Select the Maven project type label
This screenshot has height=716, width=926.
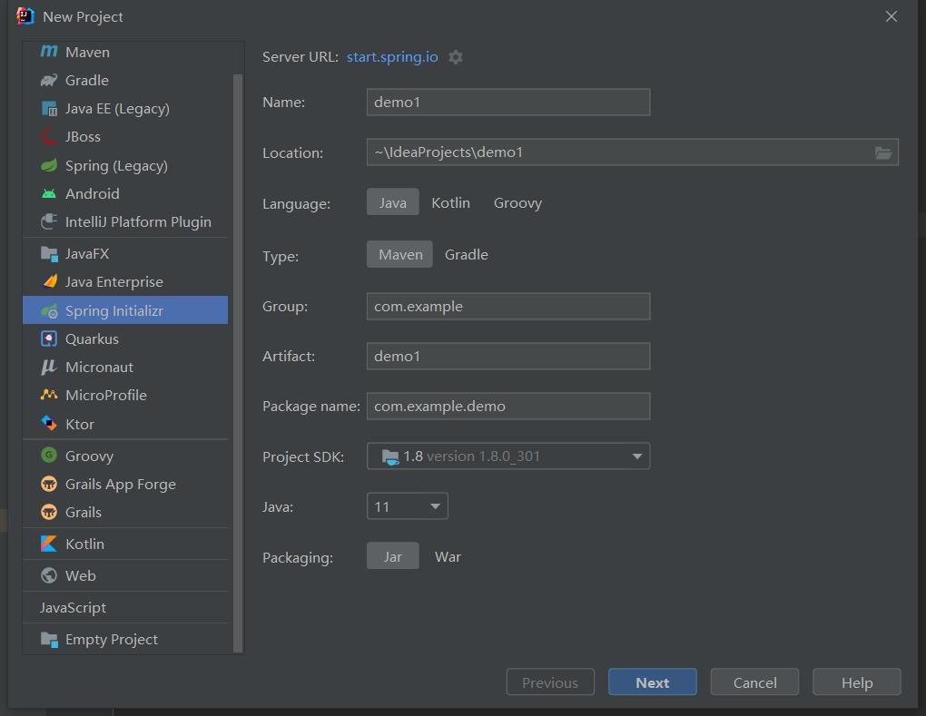coord(87,52)
